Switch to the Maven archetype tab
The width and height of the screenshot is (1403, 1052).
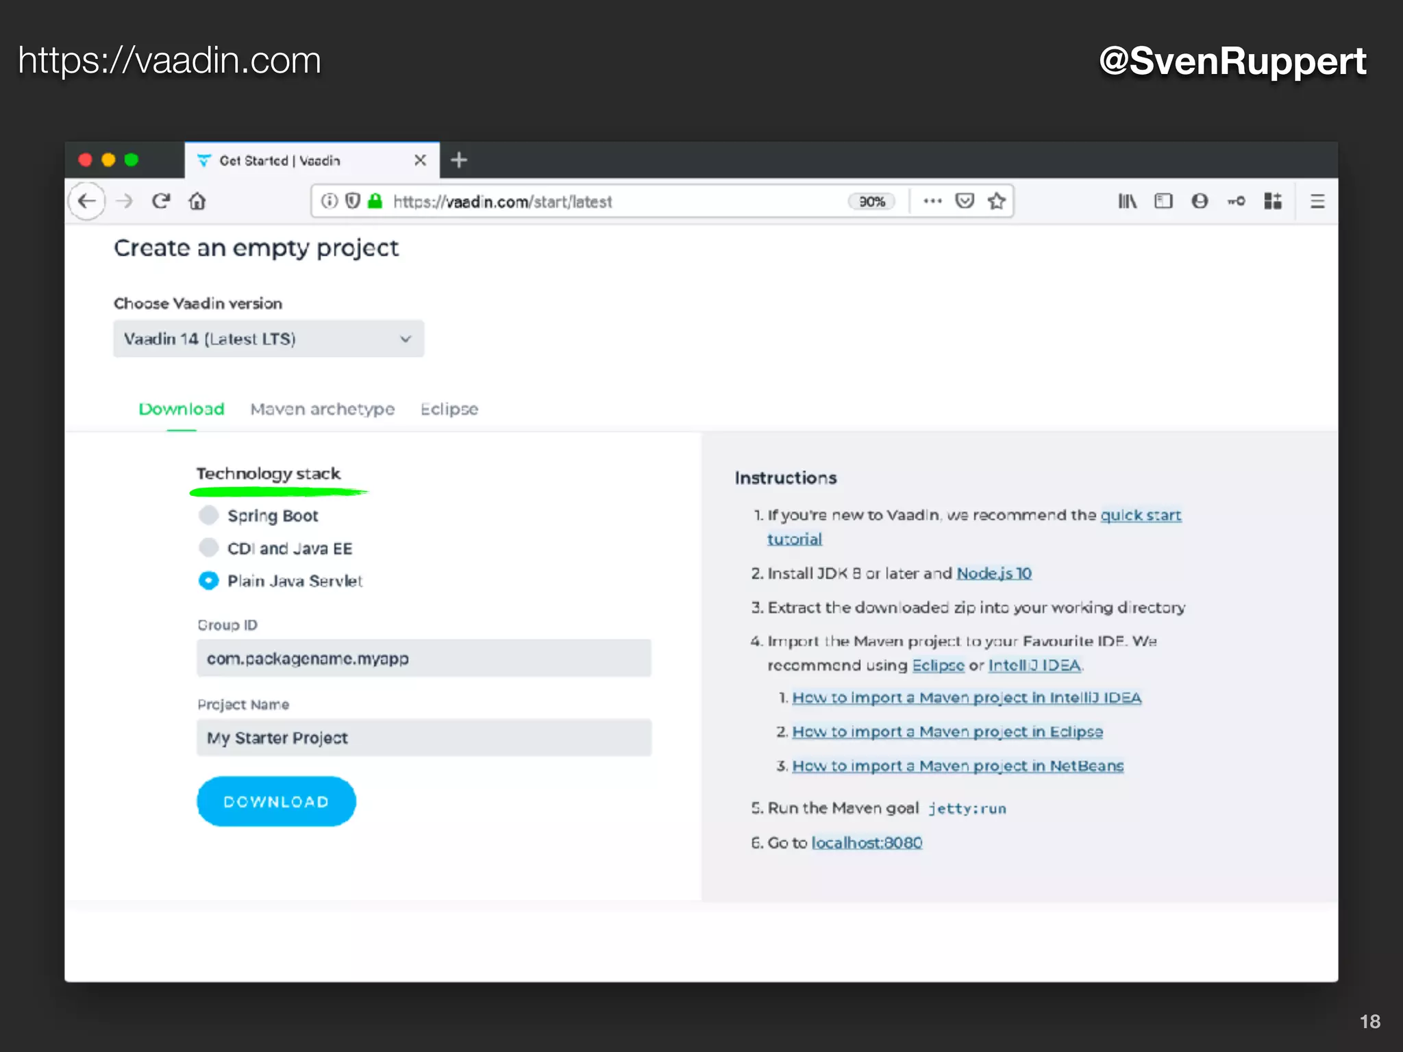(x=322, y=409)
